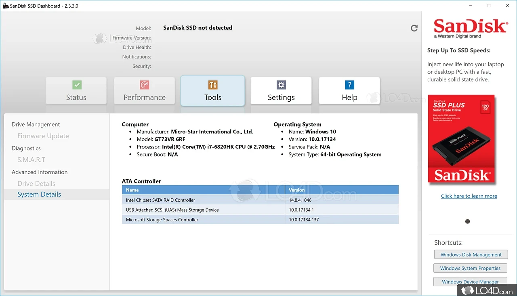Screen dimensions: 517x296
Task: Click the ad carousel dot indicator
Action: [468, 221]
